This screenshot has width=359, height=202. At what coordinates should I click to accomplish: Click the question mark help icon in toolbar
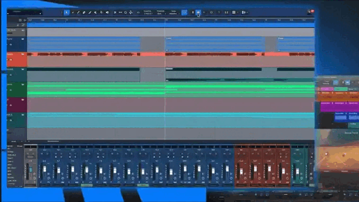[219, 12]
